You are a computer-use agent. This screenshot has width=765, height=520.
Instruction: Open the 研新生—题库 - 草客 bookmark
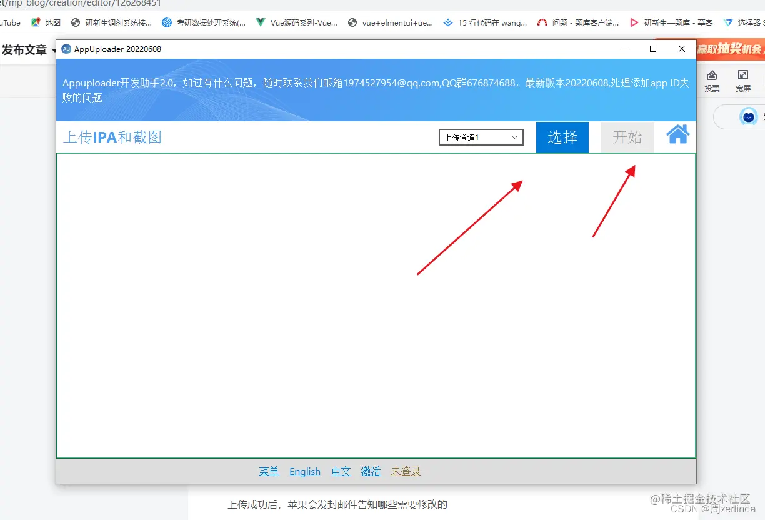click(x=671, y=22)
